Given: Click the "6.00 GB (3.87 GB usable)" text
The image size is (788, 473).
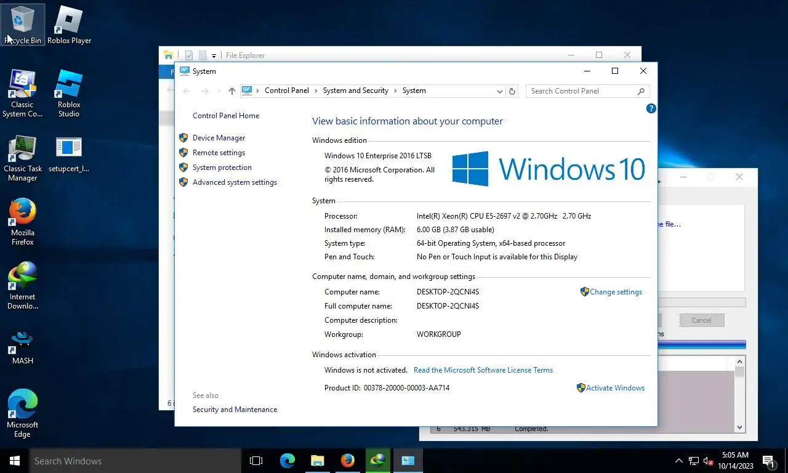Looking at the screenshot, I should [x=456, y=230].
